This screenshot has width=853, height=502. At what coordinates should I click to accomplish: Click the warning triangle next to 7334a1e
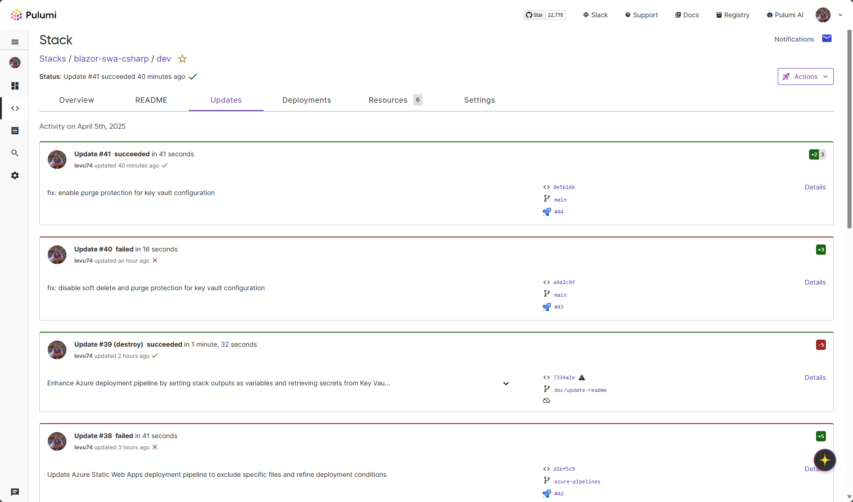[x=582, y=377]
